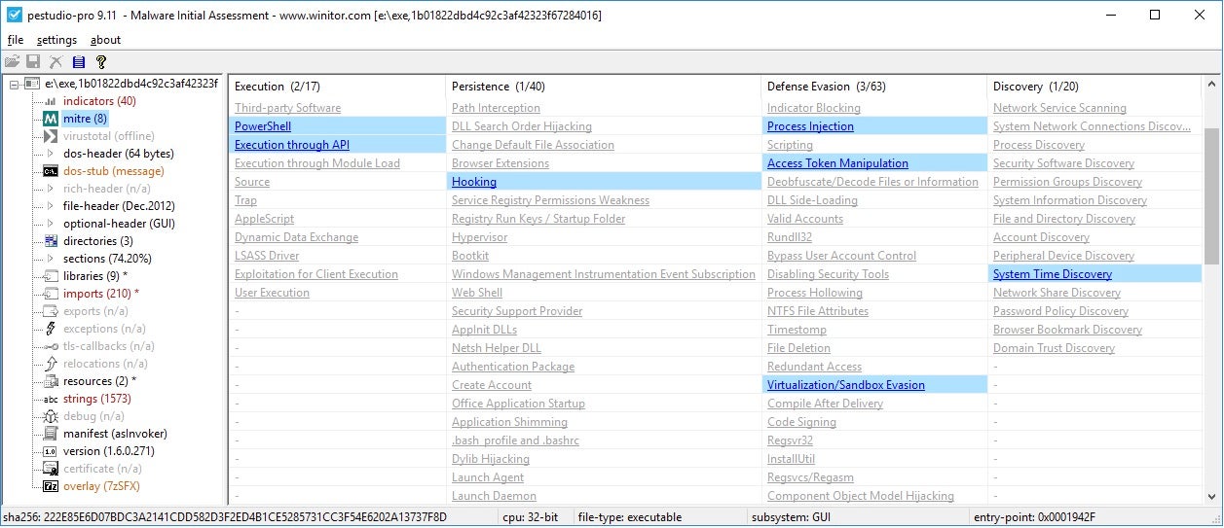
Task: Expand the sections tree arrow
Action: tap(51, 259)
